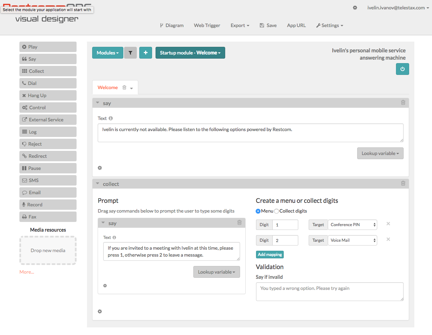Expand Startup module Welcome dropdown
Viewport: 432px width, 335px height.
tap(190, 53)
